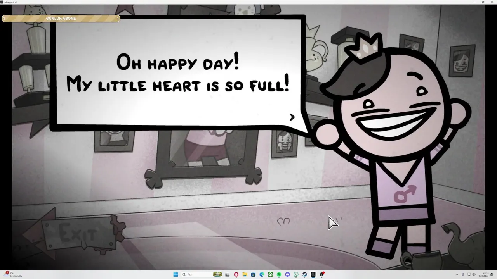Click the GÜNLÜK ABONE progress bar
The width and height of the screenshot is (497, 279).
click(61, 18)
